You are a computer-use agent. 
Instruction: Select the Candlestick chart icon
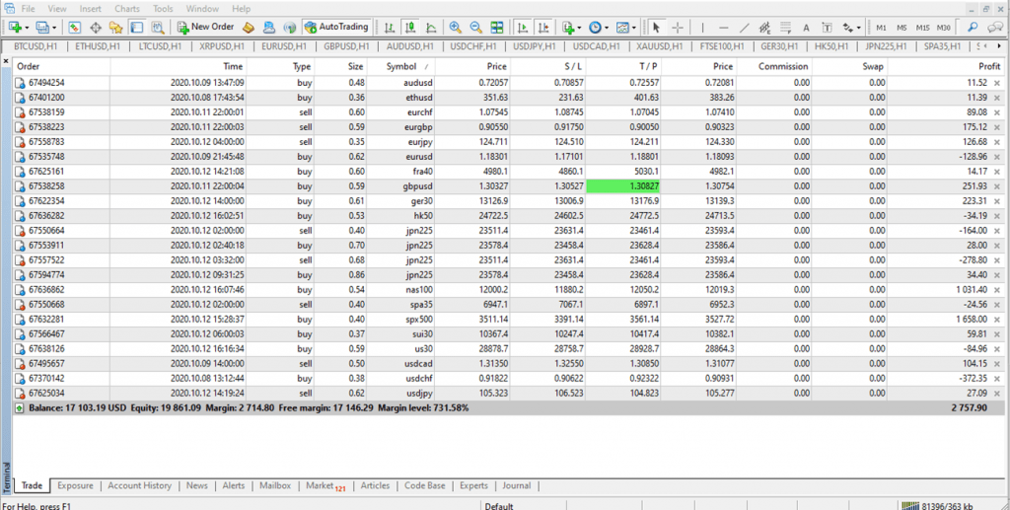pyautogui.click(x=412, y=27)
